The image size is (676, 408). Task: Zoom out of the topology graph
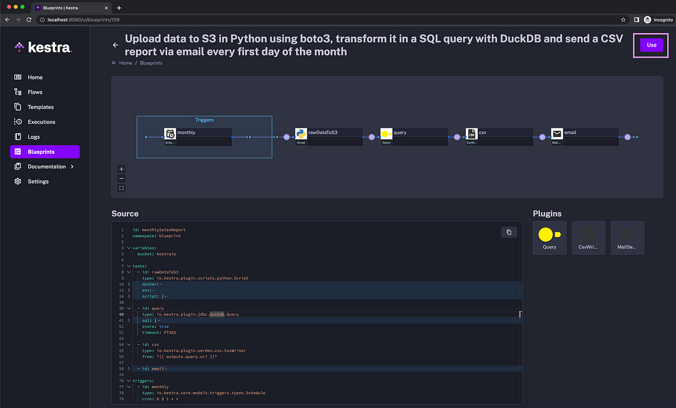pyautogui.click(x=121, y=178)
